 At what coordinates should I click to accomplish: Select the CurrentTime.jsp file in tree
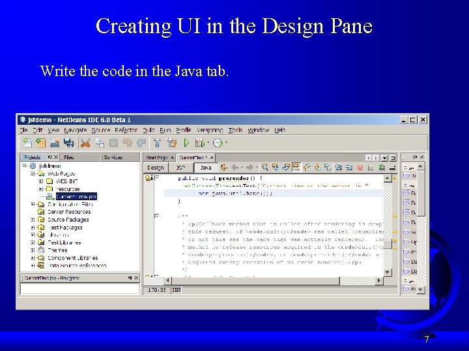pyautogui.click(x=76, y=197)
